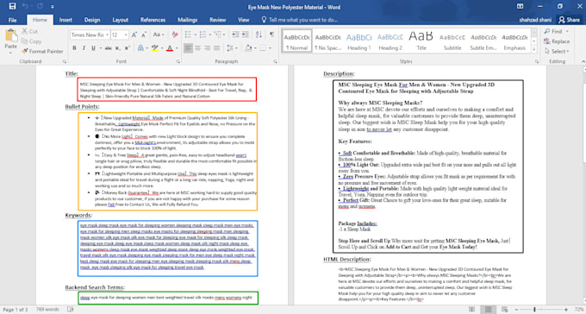Click the 769 words count indicator

point(48,309)
